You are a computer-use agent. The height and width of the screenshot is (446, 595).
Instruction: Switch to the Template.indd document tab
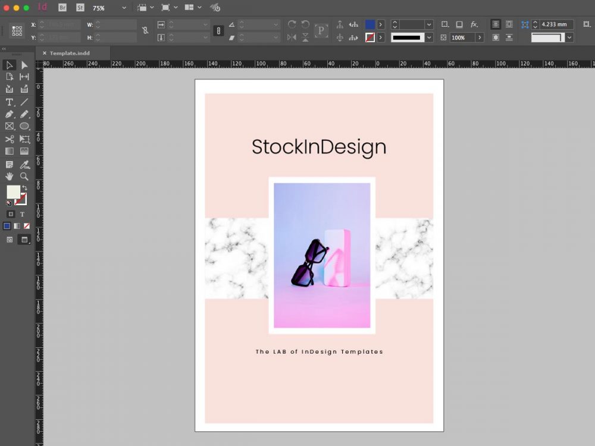tap(70, 53)
